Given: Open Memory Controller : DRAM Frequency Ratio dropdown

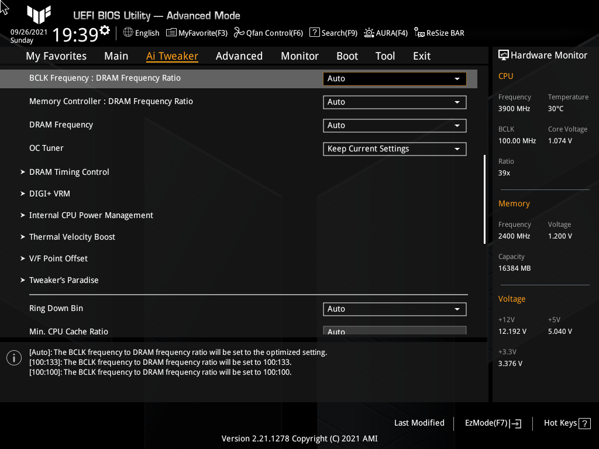Looking at the screenshot, I should (394, 102).
